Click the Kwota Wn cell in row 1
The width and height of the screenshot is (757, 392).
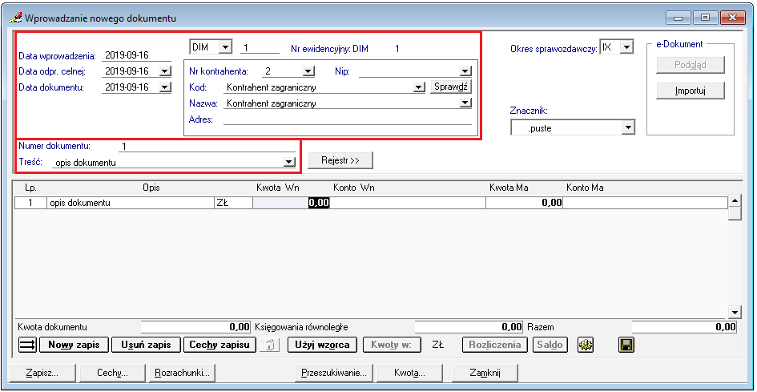tap(291, 203)
